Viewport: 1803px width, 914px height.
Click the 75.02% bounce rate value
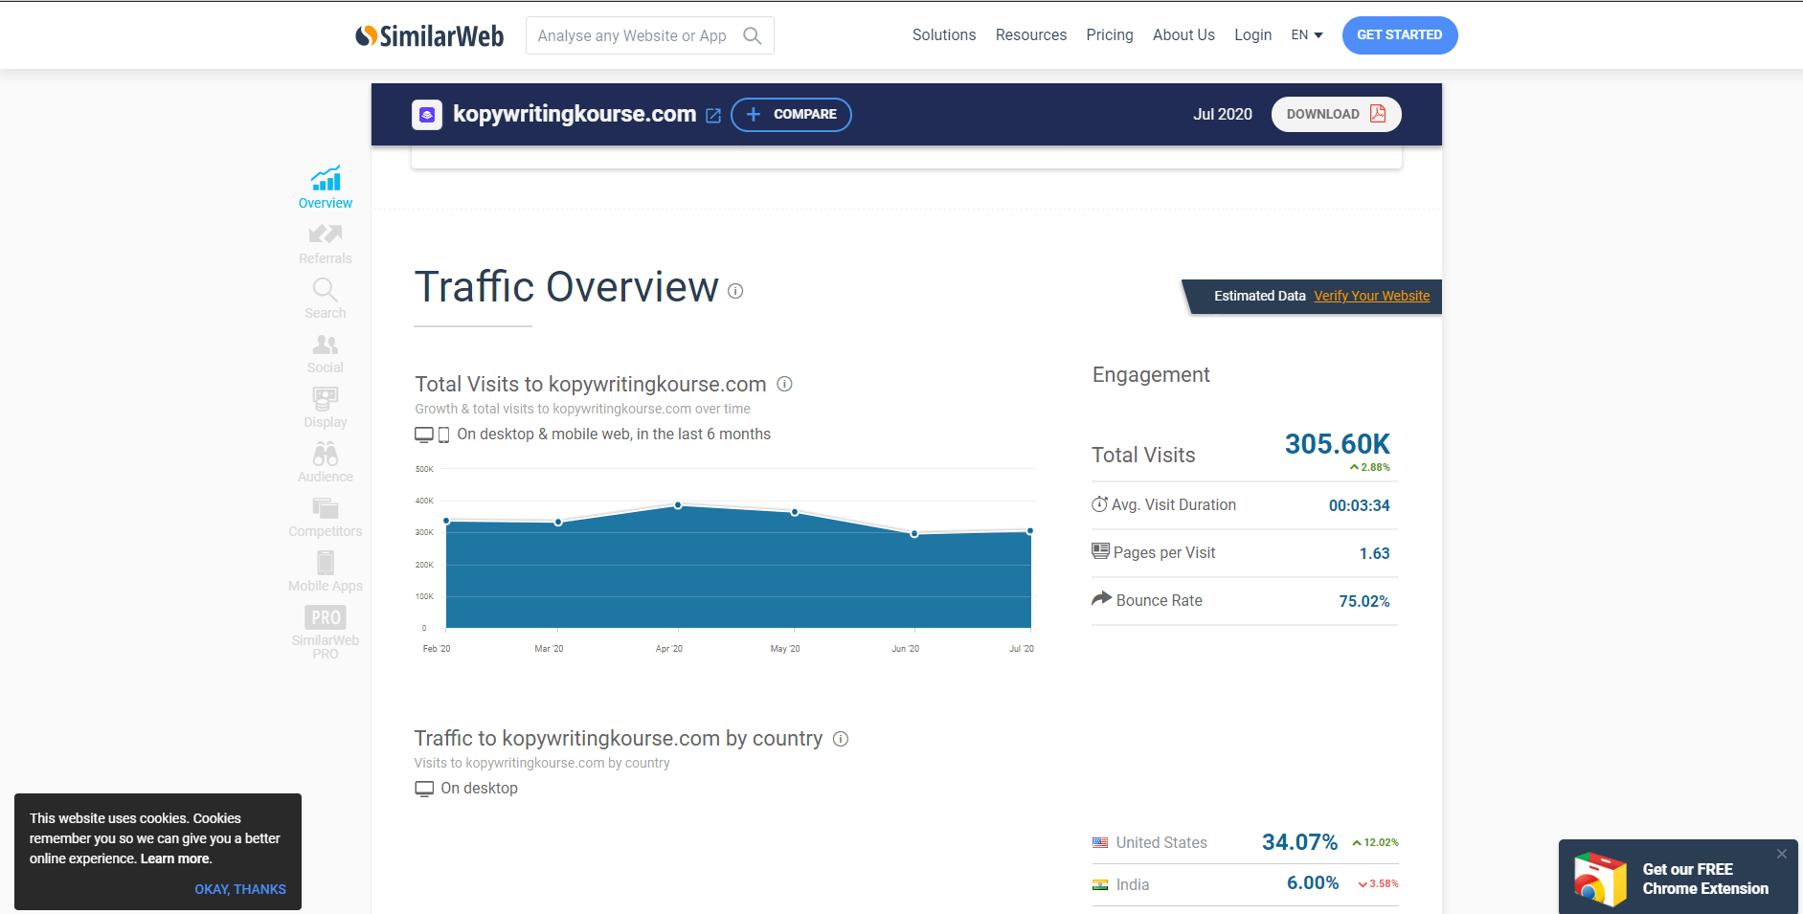click(x=1364, y=601)
